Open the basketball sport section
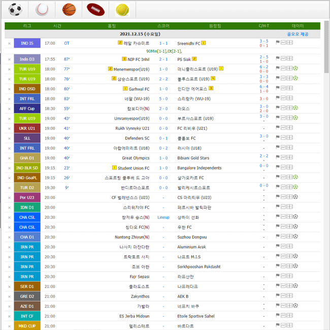 tap(69, 9)
